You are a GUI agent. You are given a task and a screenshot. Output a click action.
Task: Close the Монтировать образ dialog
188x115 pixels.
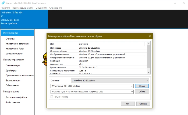pyautogui.click(x=150, y=36)
